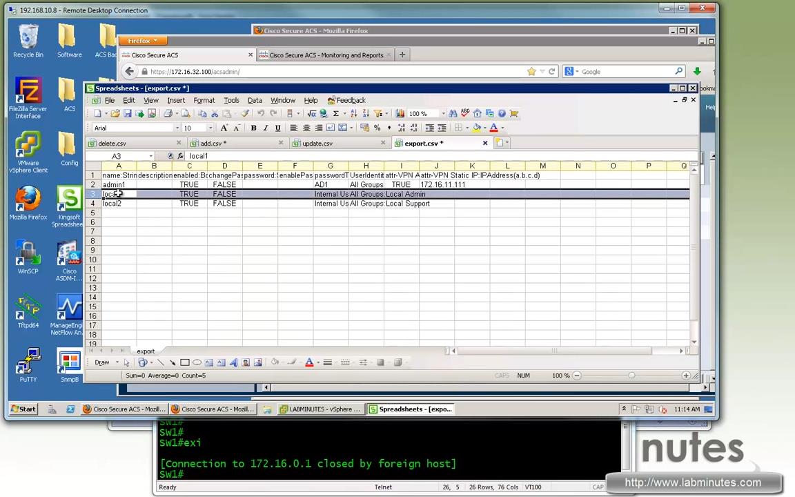Click the Print icon in the toolbar

[x=168, y=114]
